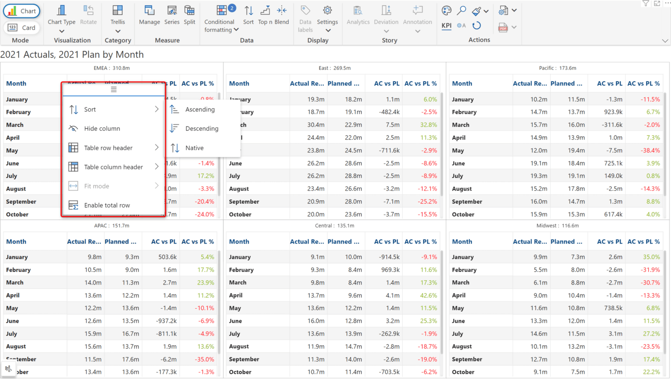Toggle the KPI action
This screenshot has height=385, width=671.
point(446,25)
